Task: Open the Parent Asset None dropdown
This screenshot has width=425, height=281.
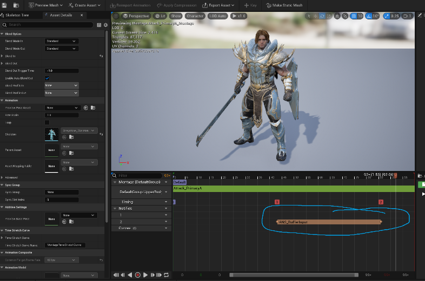Action: pos(79,146)
